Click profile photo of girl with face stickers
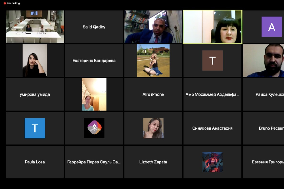Viewport: 284px width, 189px height. click(153, 128)
